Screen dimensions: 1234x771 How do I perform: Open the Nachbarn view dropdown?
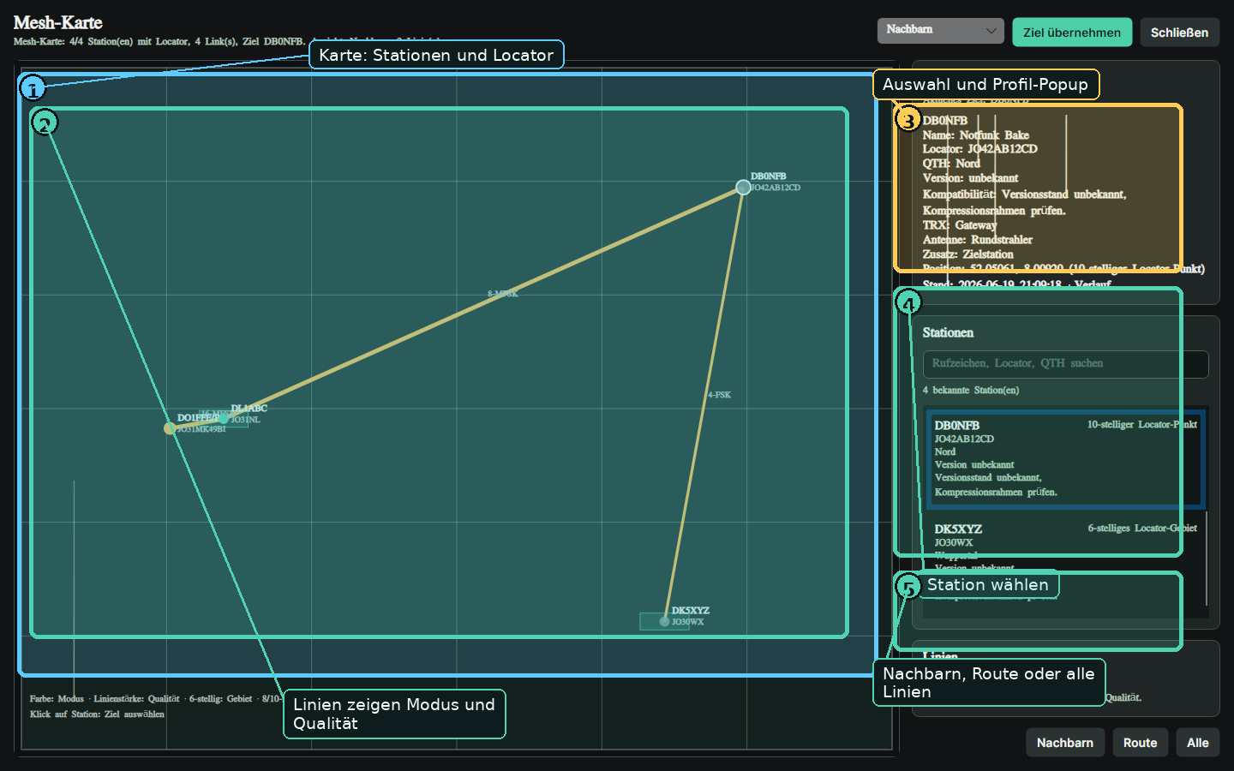click(x=940, y=30)
